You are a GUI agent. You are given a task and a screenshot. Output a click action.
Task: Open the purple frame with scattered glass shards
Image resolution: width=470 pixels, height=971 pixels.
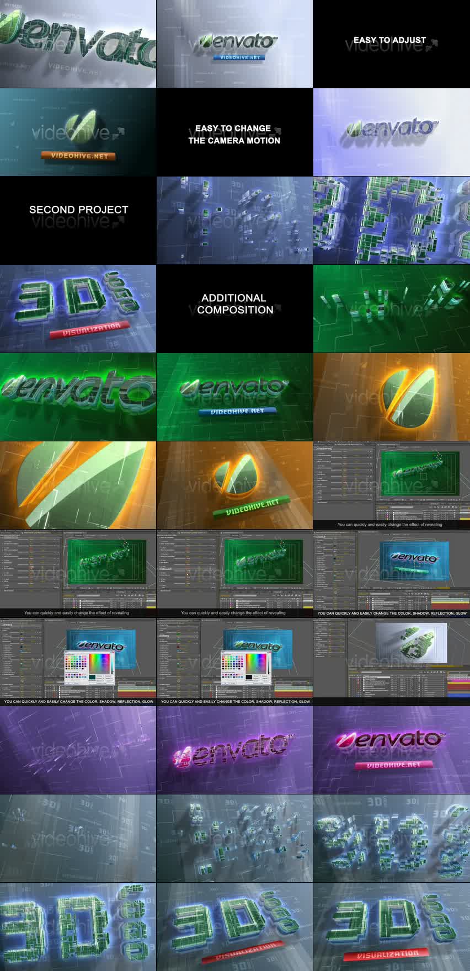78,750
